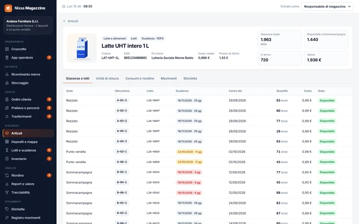Click In arrivo 720 card

pyautogui.click(x=280, y=58)
